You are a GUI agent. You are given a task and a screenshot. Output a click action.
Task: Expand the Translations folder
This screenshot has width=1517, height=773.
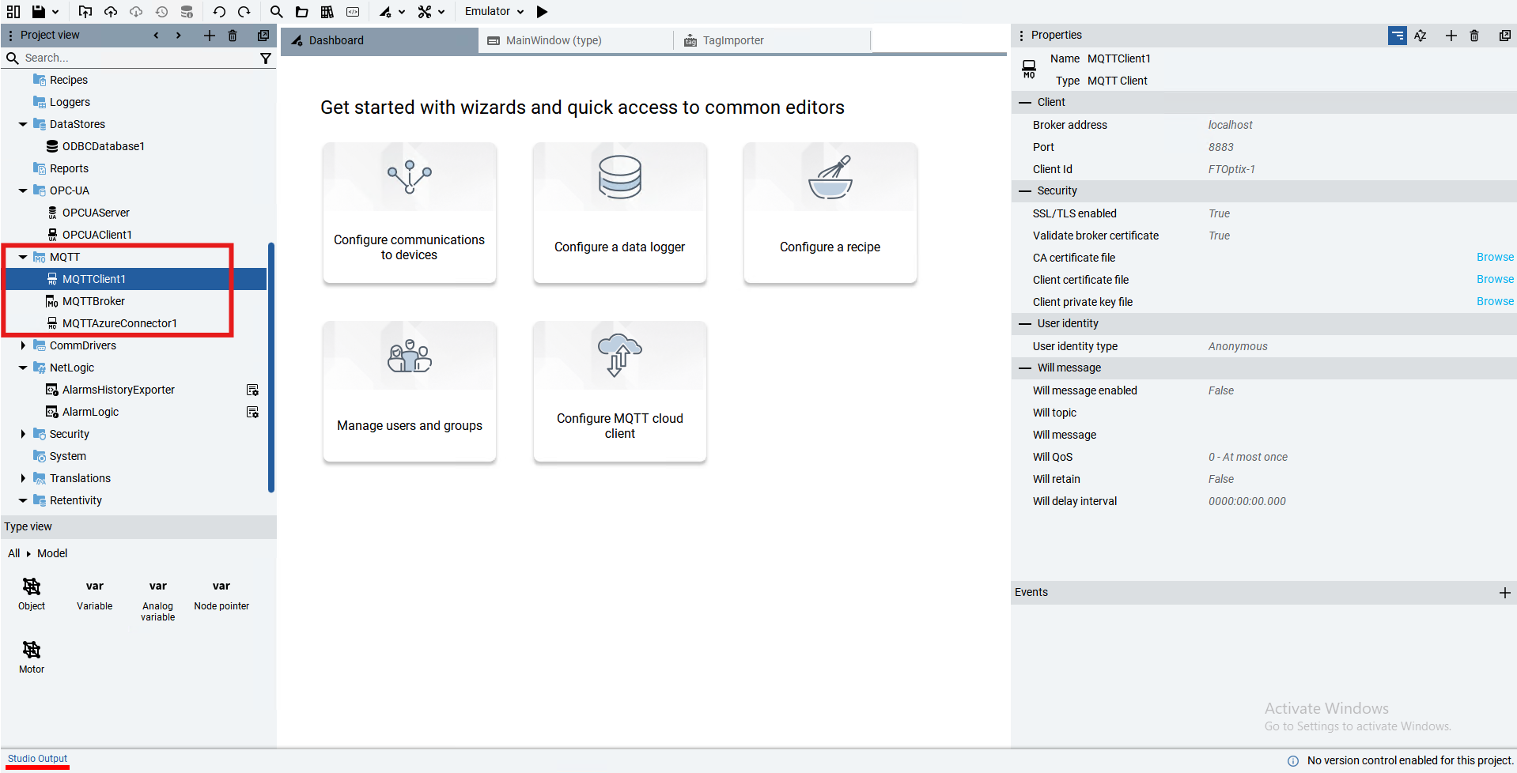pos(23,478)
